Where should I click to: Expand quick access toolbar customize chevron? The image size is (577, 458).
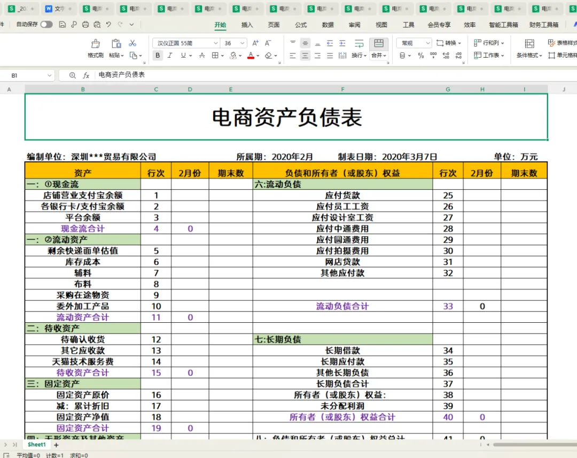[131, 25]
